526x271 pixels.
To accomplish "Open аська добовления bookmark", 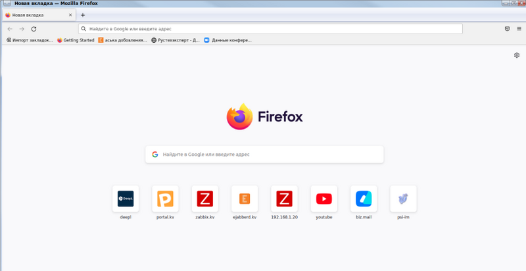I will coord(122,40).
